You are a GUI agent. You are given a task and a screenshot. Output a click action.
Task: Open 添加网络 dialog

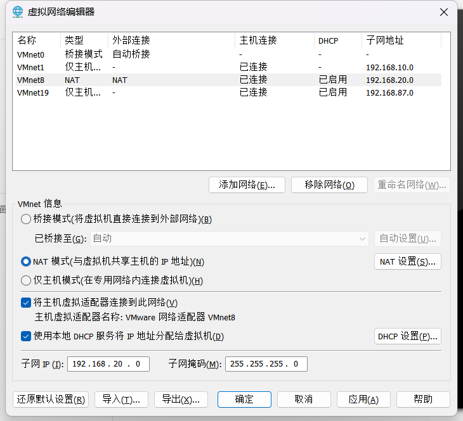pos(247,185)
